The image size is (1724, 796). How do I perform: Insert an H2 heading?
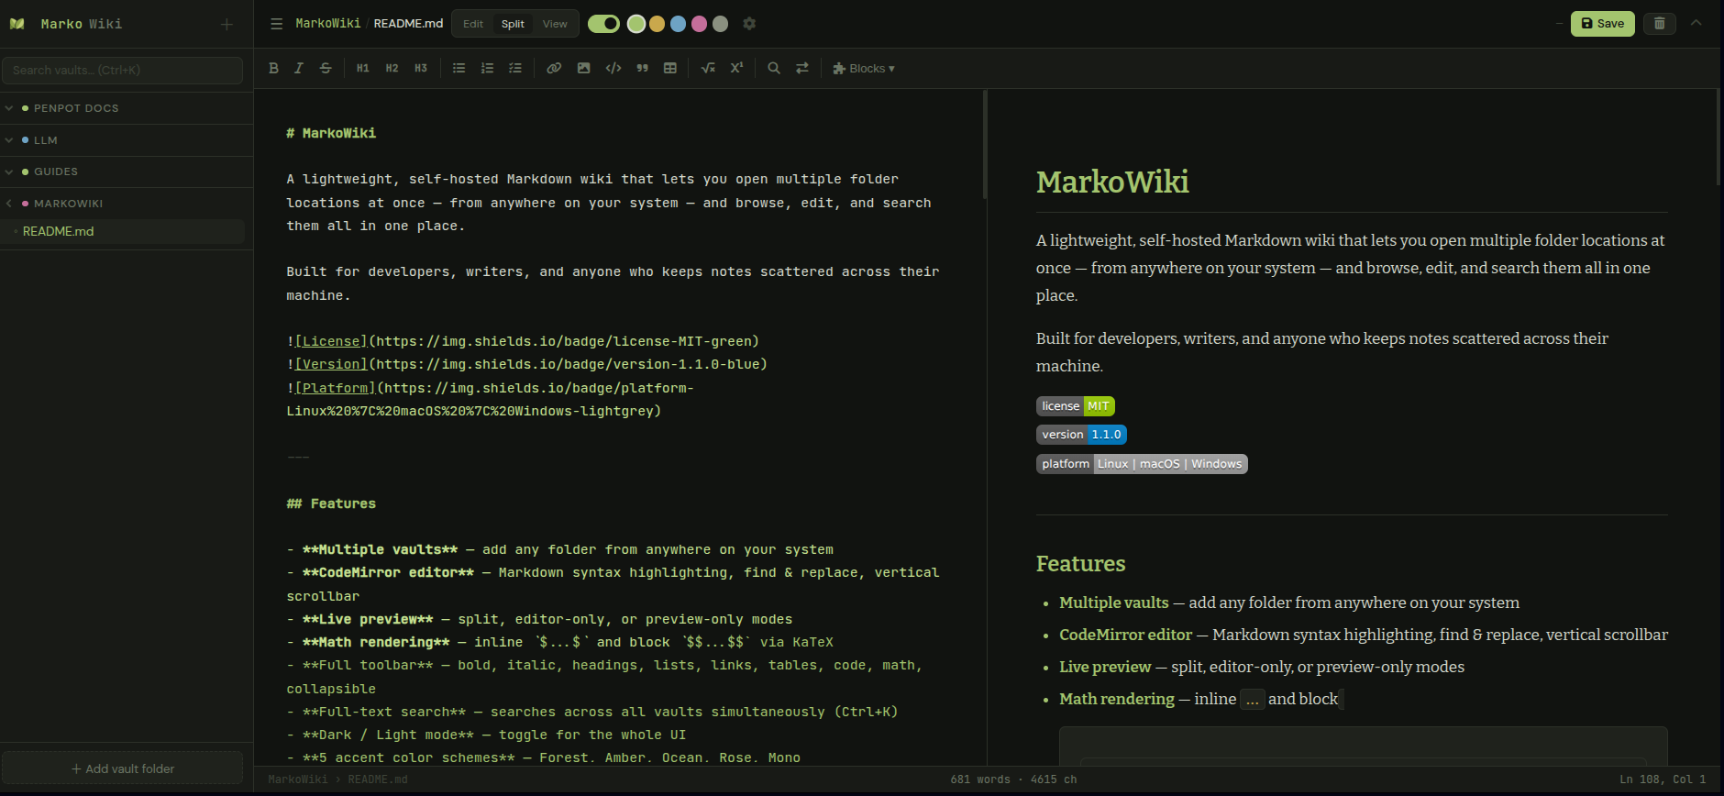click(x=392, y=68)
